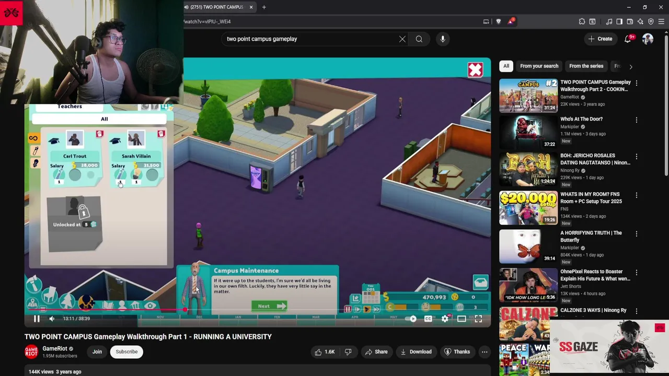Open Brave VPN shield icon
Image resolution: width=669 pixels, height=376 pixels.
(651, 21)
